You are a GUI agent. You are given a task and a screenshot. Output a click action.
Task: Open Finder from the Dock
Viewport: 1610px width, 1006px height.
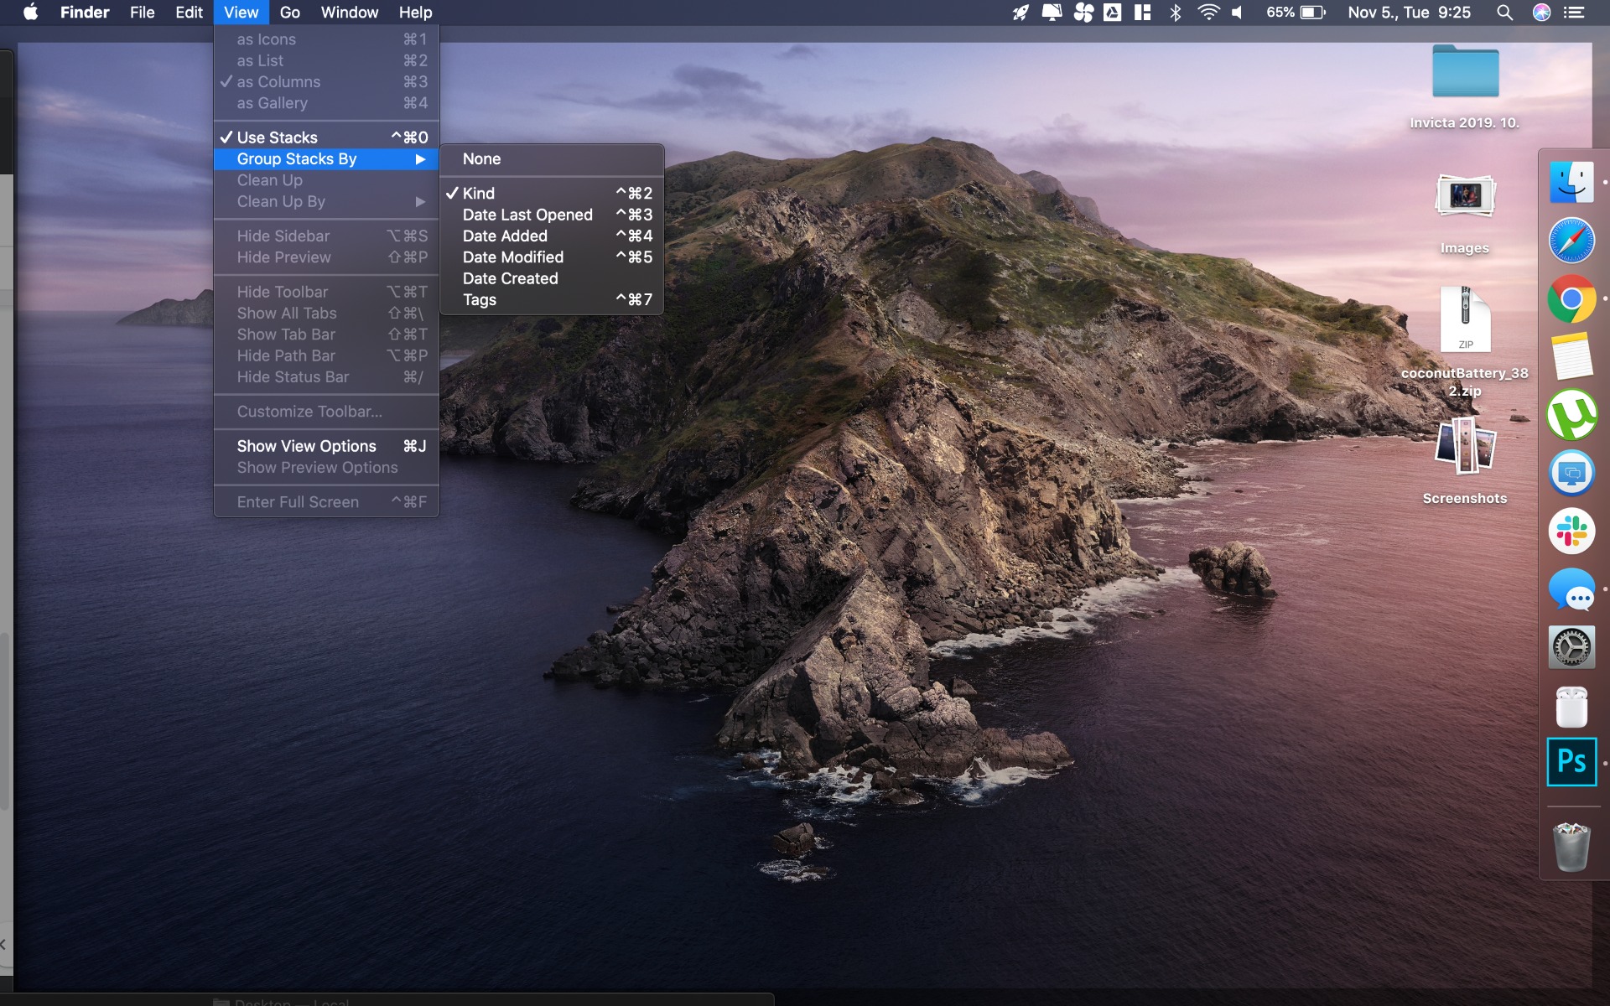pos(1571,182)
